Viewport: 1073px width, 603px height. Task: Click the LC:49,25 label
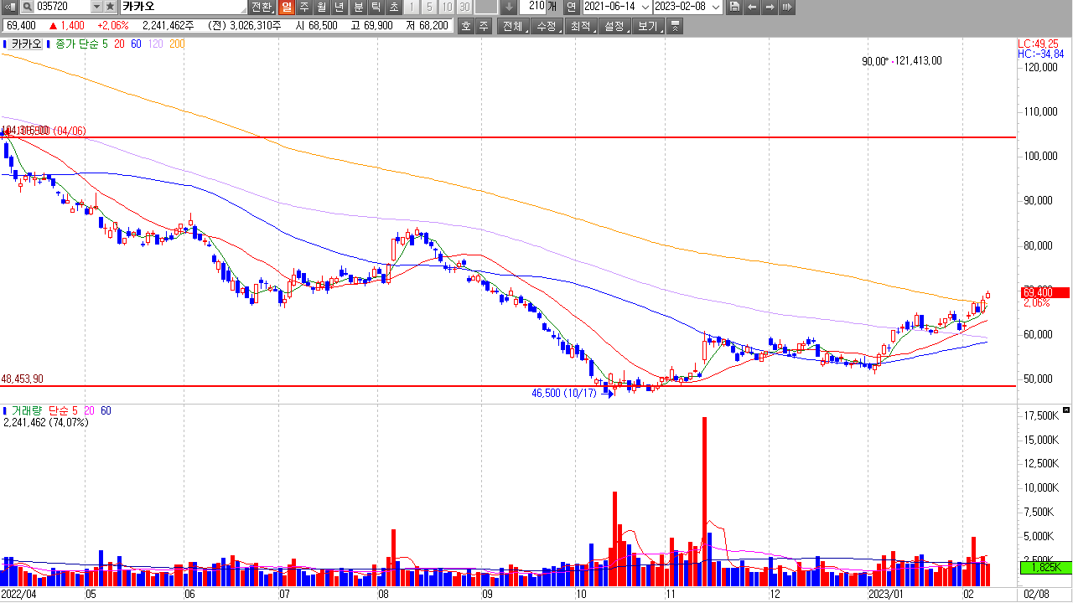pyautogui.click(x=1038, y=44)
